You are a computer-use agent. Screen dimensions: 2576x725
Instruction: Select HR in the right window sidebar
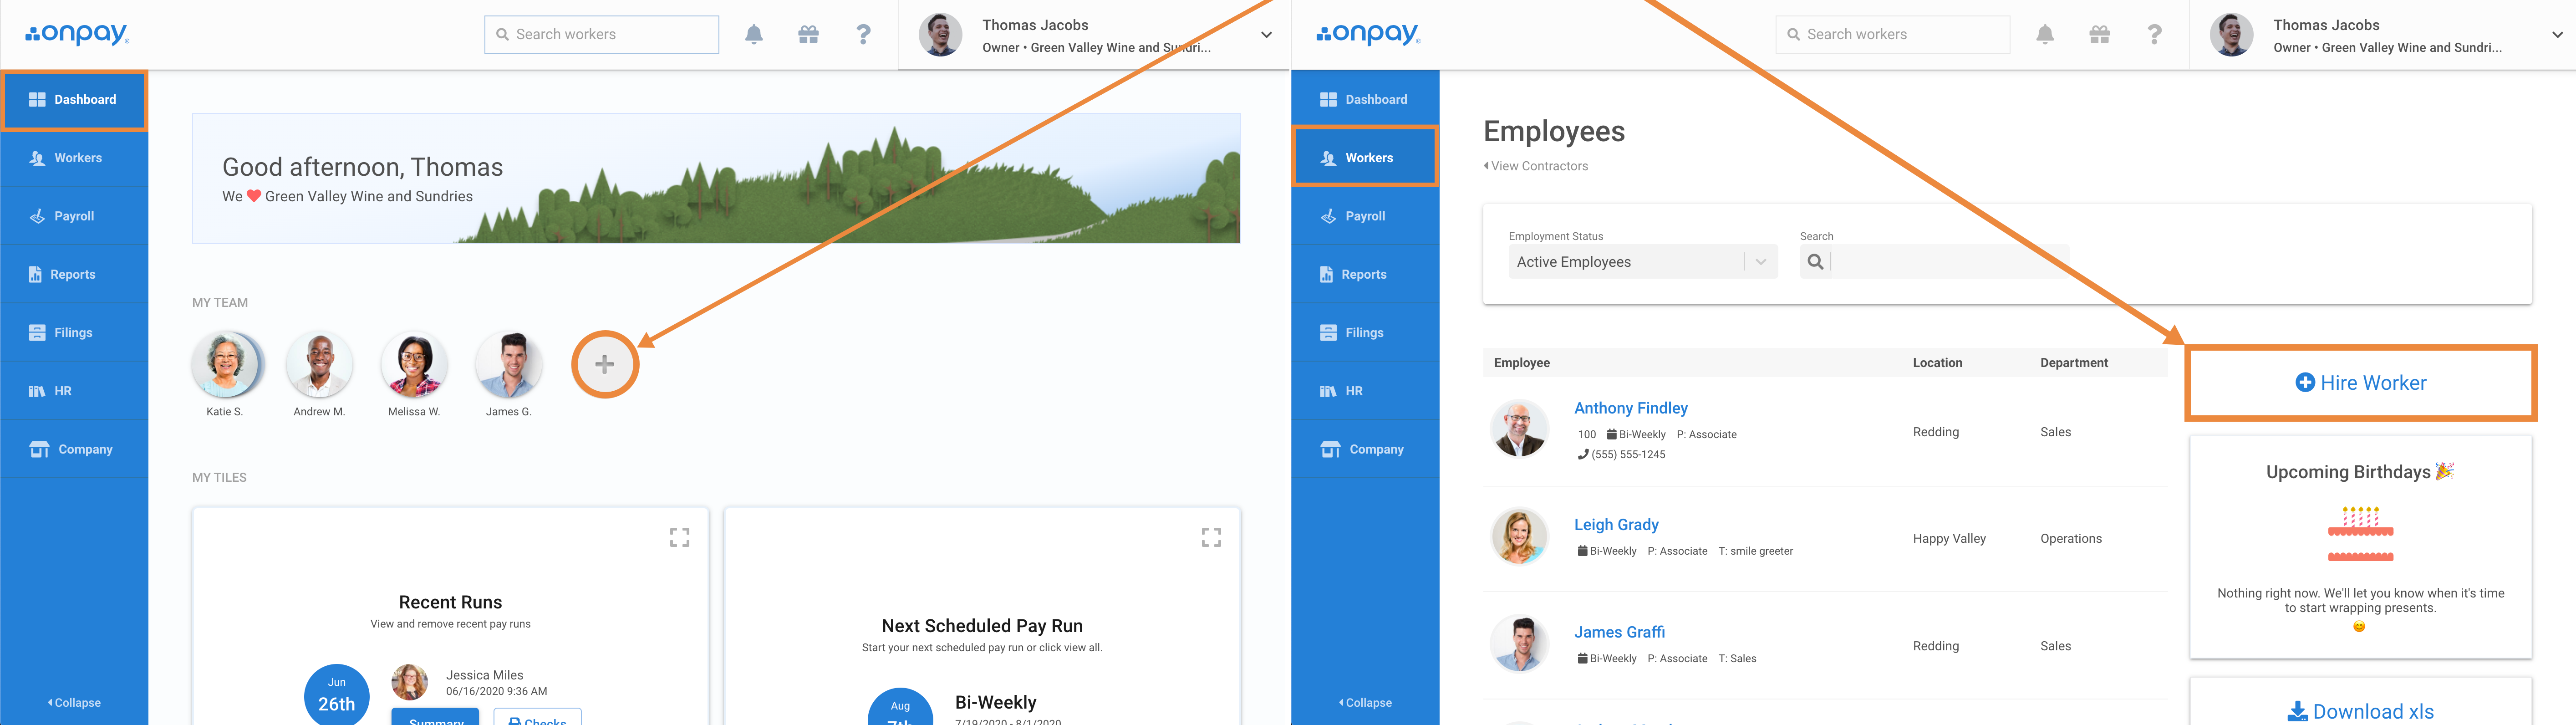click(1365, 391)
